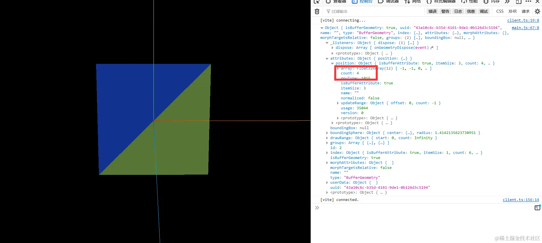Collapse the attributes object row
Screen dimensions: 542x243
coord(327,58)
